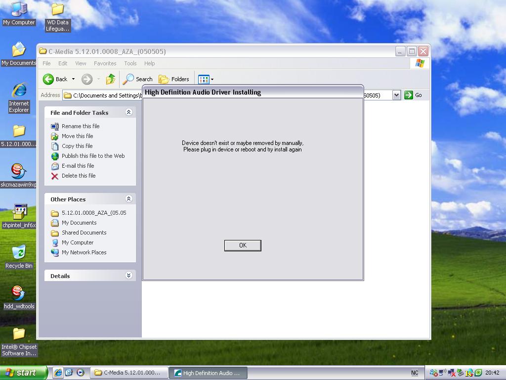Select the hdd_wdtools desktop icon
This screenshot has height=380, width=506.
click(19, 297)
